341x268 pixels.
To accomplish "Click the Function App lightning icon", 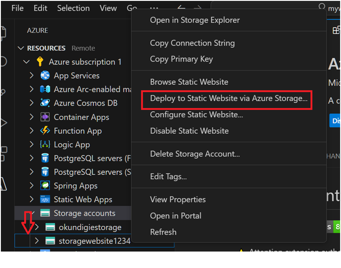I will click(x=45, y=131).
